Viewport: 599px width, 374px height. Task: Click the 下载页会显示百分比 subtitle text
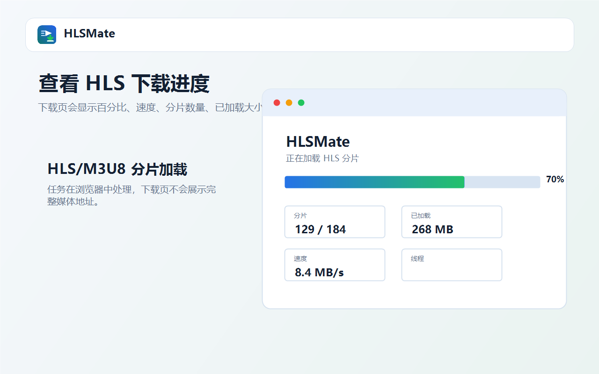tap(150, 108)
